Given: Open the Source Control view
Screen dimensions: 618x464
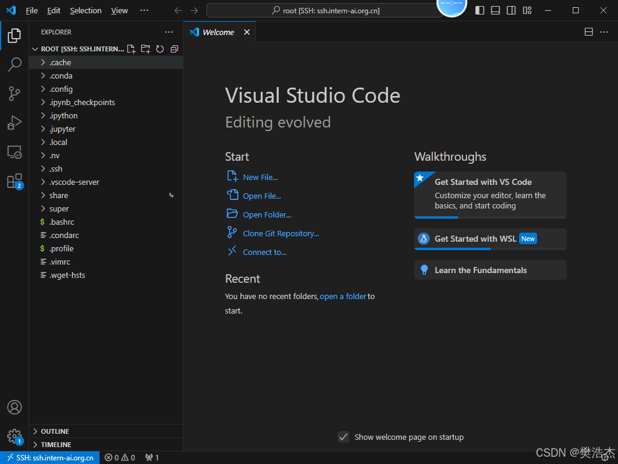Looking at the screenshot, I should point(14,94).
